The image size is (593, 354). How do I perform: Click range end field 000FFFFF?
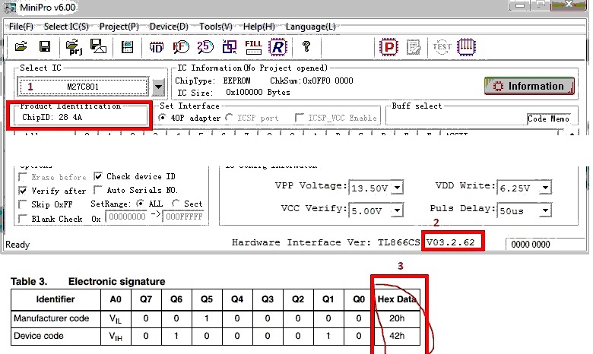(184, 217)
